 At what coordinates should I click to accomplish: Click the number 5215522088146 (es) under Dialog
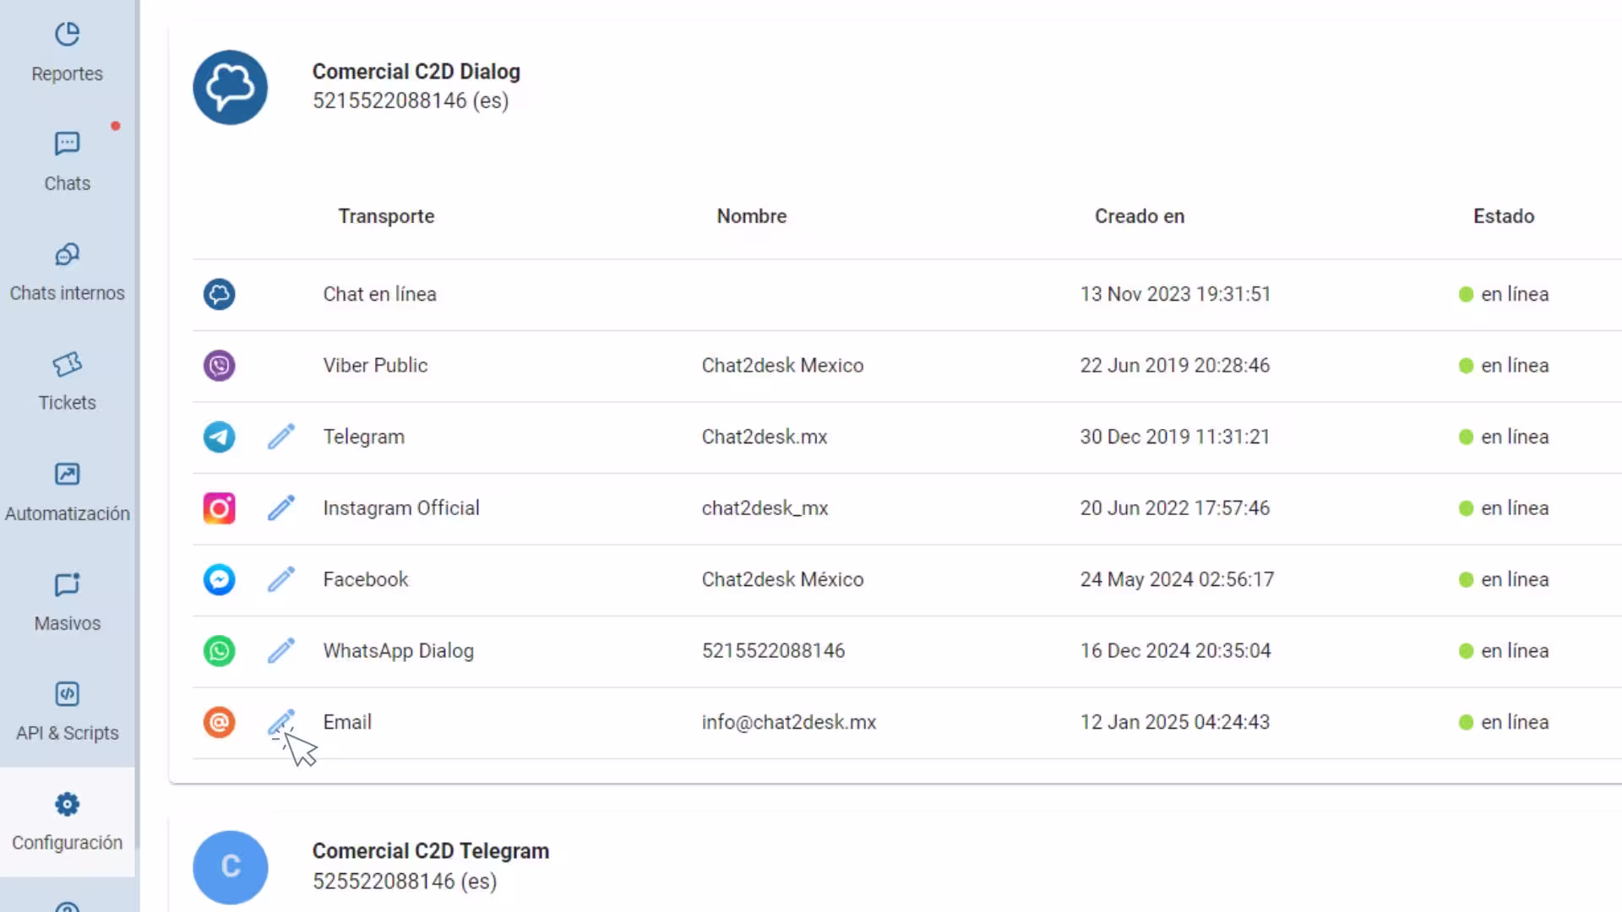point(411,100)
